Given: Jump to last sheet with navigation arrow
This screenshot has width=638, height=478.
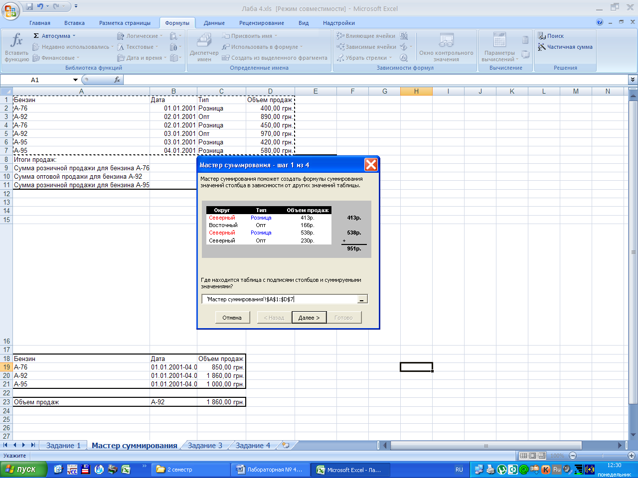Looking at the screenshot, I should pyautogui.click(x=33, y=445).
